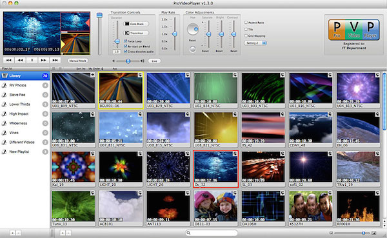Click the search input field
This screenshot has width=387, height=238.
(x=212, y=233)
